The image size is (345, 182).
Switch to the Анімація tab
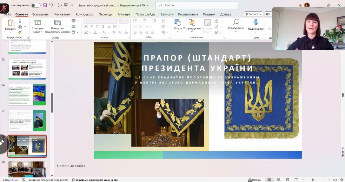(x=124, y=14)
